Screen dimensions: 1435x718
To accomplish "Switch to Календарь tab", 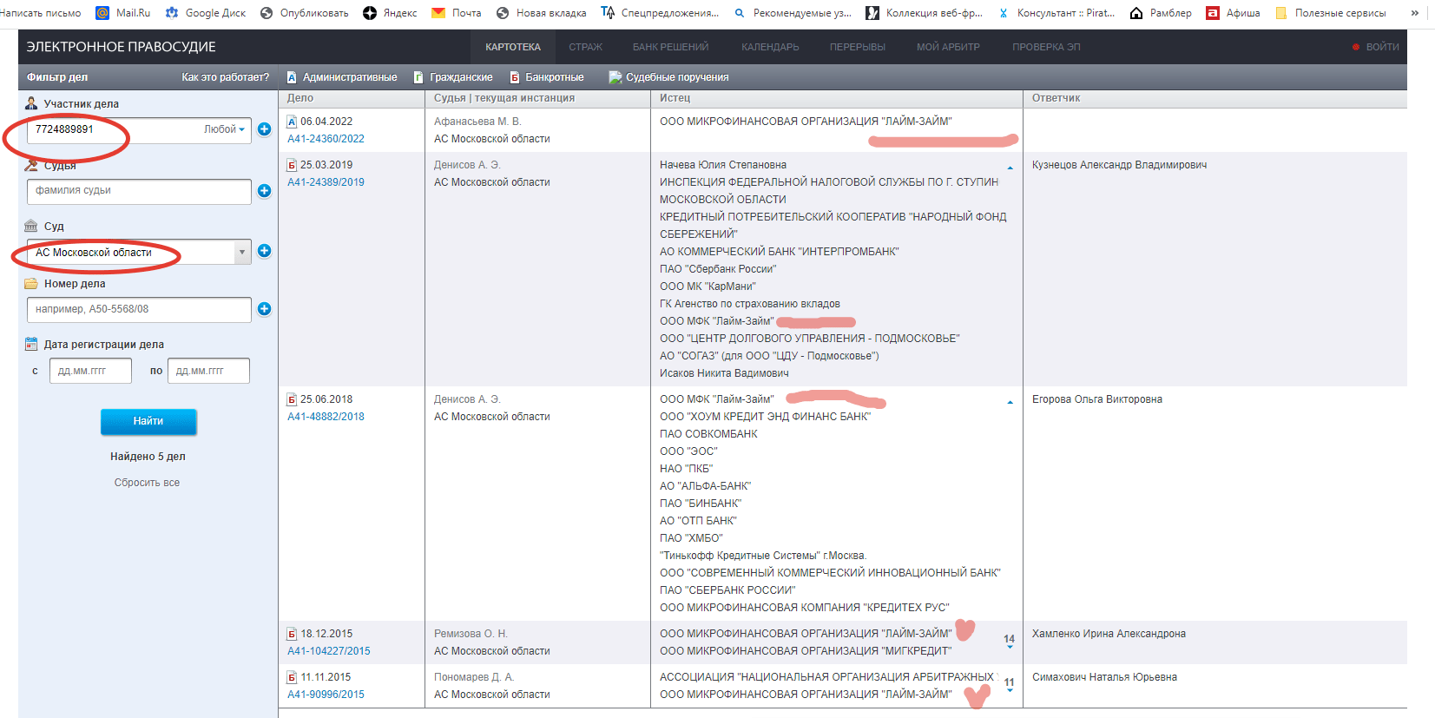I will (770, 47).
